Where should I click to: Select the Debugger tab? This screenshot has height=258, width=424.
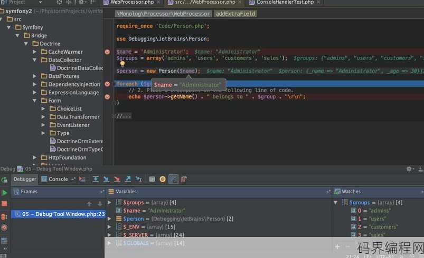click(25, 179)
